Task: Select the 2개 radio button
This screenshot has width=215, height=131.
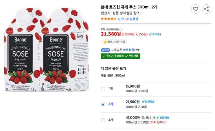Action: 103,104
